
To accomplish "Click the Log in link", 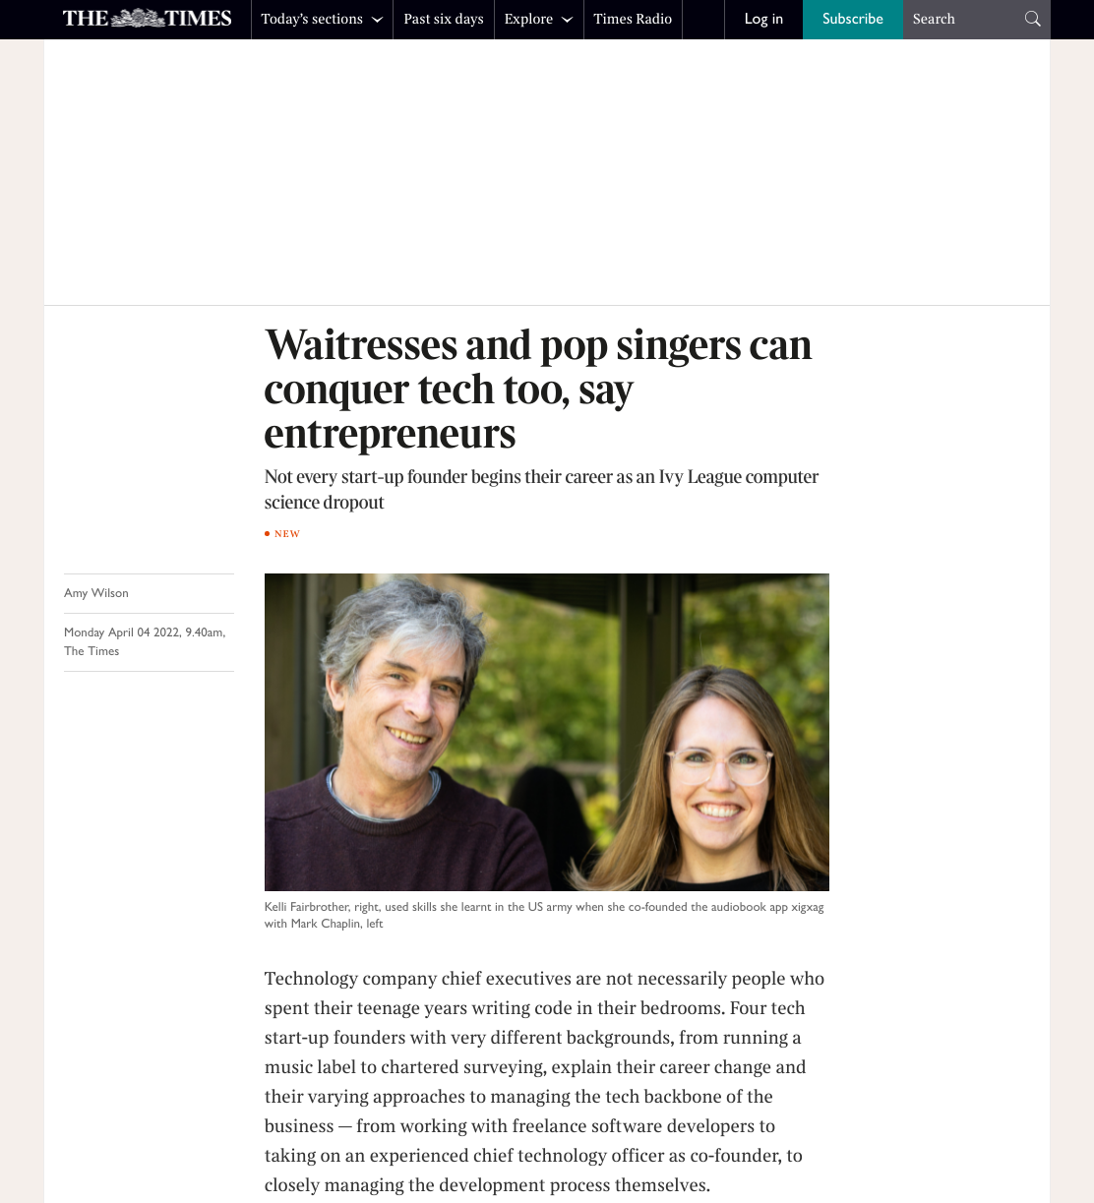I will point(763,19).
